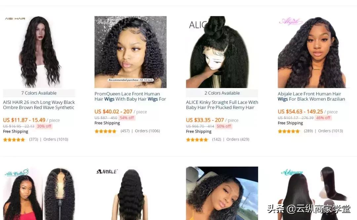Image resolution: width=357 pixels, height=220 pixels.
Task: Open the NOBLE brand wig thumbnail
Action: (x=131, y=193)
